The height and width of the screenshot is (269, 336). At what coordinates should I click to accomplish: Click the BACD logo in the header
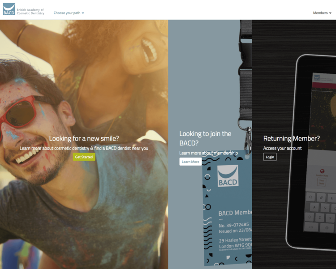pyautogui.click(x=9, y=9)
